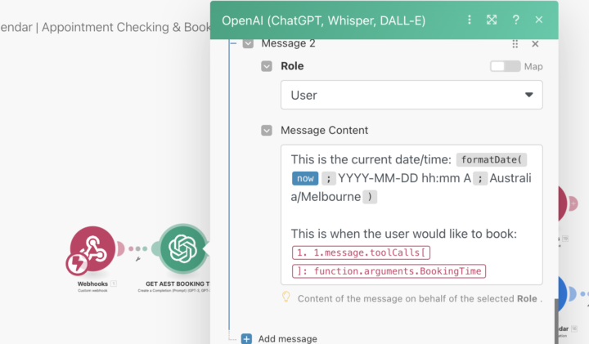Click the wrench filter icon between modules
The image size is (589, 344).
coord(138,259)
